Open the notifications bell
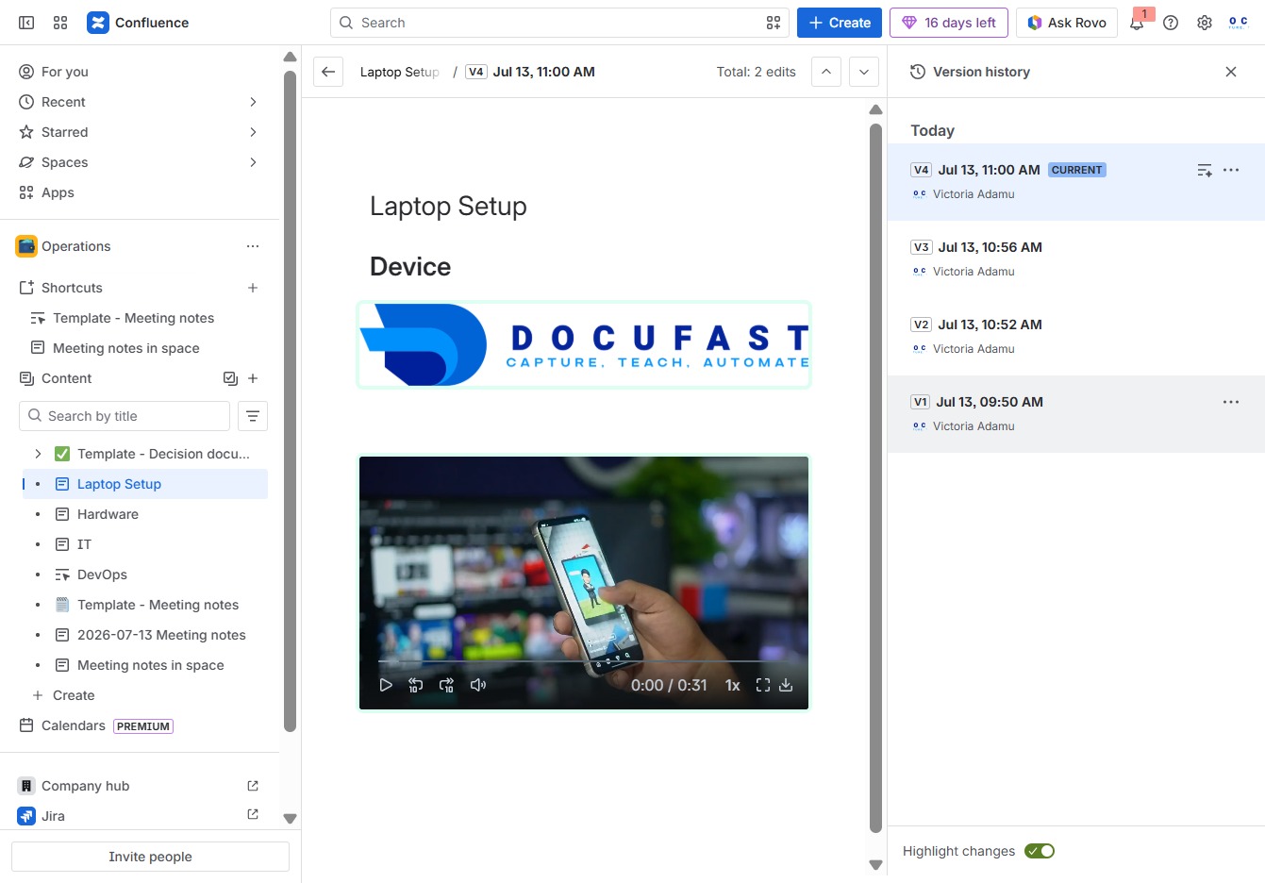 (x=1137, y=23)
